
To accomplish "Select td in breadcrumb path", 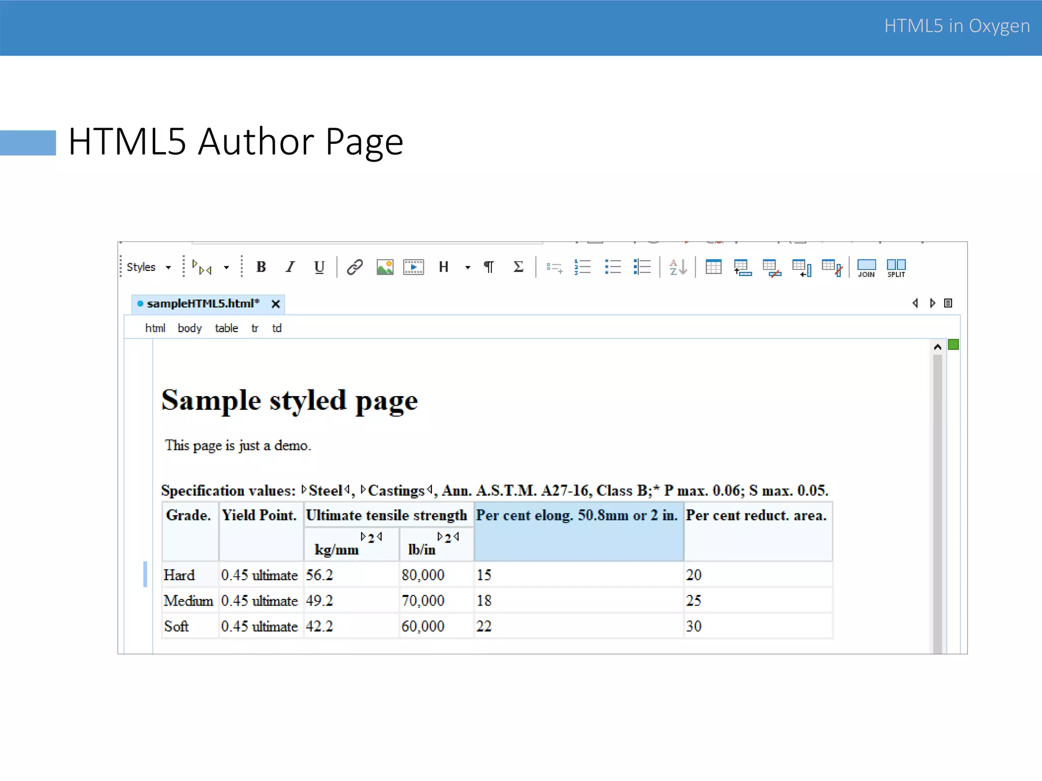I will 277,328.
